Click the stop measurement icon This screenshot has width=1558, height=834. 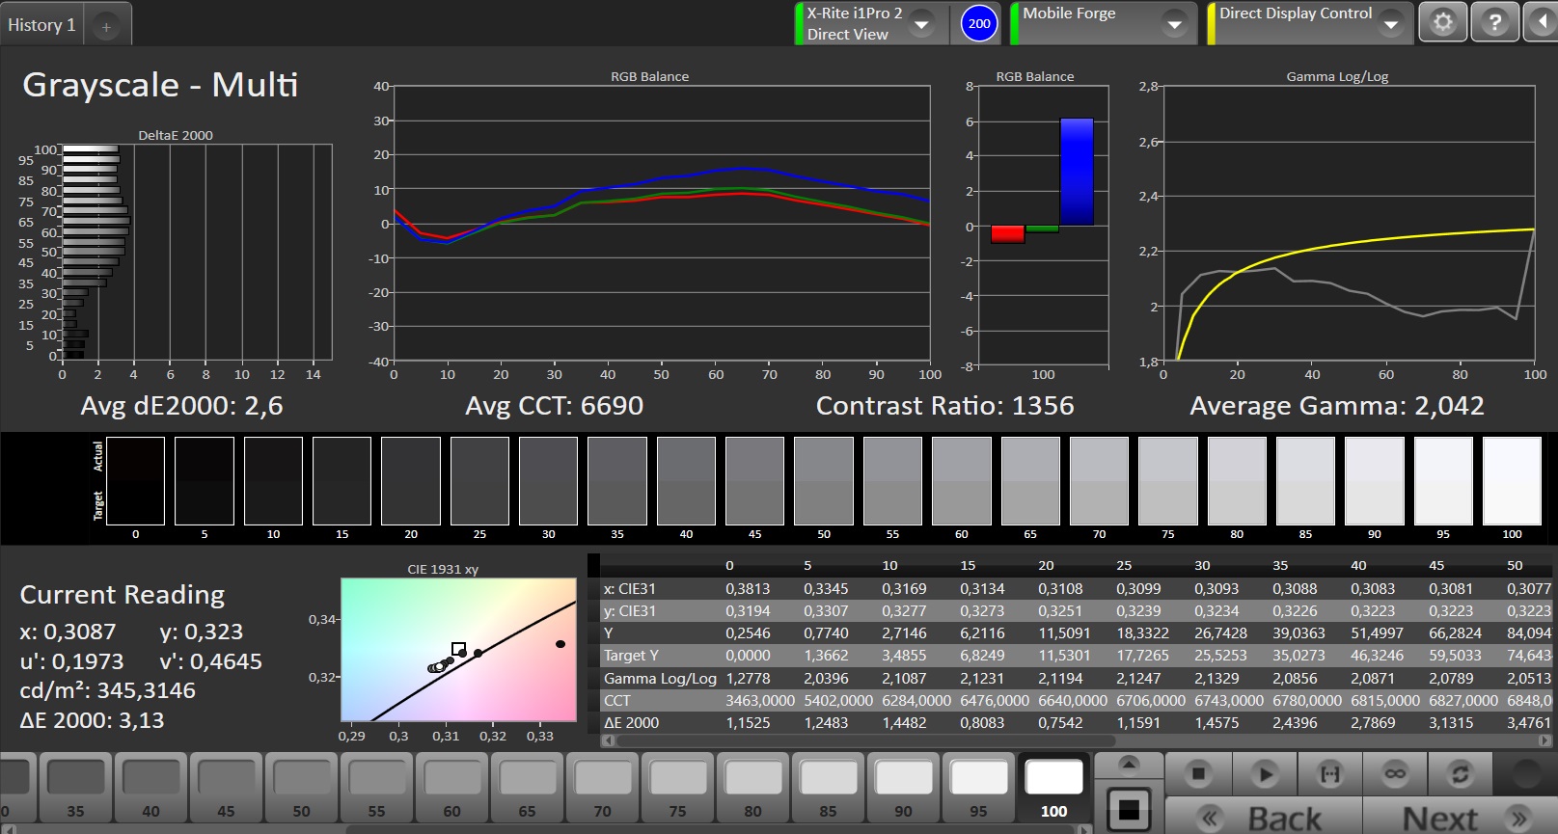click(x=1198, y=773)
